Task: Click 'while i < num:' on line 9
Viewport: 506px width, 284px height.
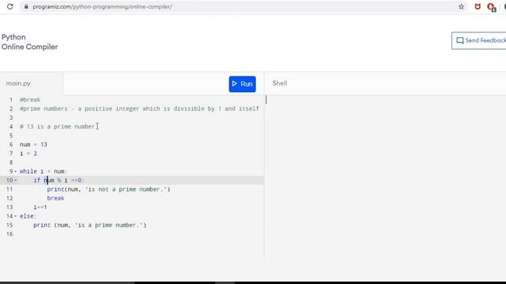Action: click(43, 171)
